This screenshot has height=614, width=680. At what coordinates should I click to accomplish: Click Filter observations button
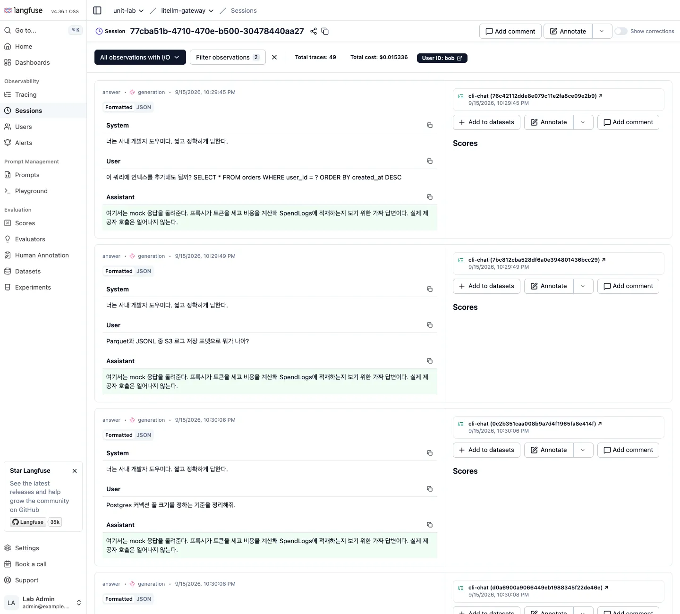228,57
